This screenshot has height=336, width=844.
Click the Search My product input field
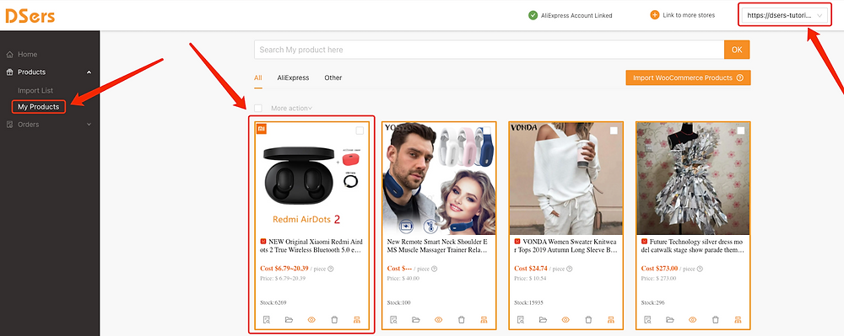pyautogui.click(x=490, y=50)
